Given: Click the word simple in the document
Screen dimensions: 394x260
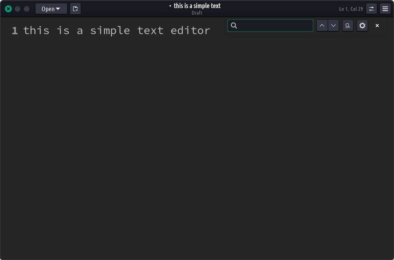Looking at the screenshot, I should tap(111, 30).
